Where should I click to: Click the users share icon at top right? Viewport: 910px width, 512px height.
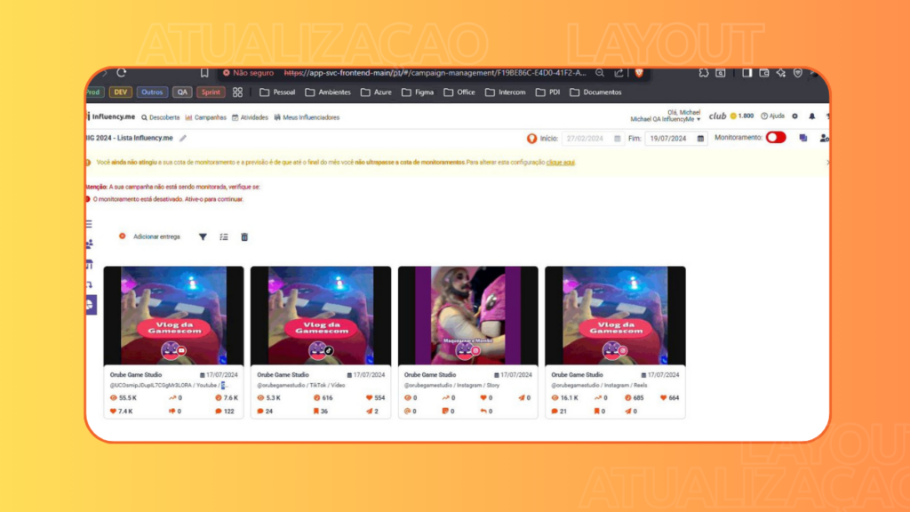(824, 138)
